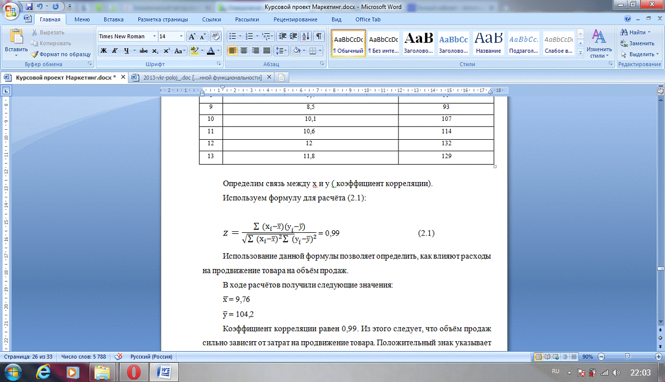Click the Clear Formatting eraser icon

(x=216, y=37)
